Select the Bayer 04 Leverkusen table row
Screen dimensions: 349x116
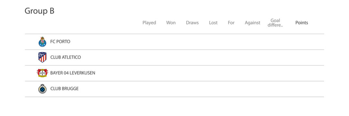coord(174,73)
